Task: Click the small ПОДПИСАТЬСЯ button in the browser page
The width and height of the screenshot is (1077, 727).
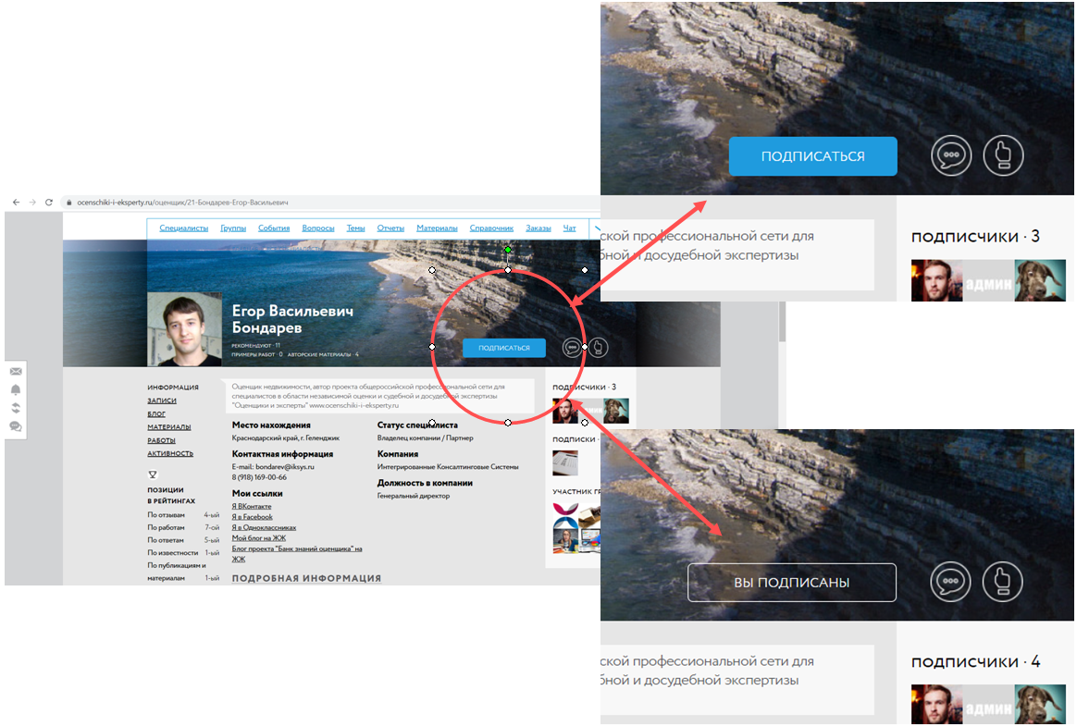Action: (504, 348)
